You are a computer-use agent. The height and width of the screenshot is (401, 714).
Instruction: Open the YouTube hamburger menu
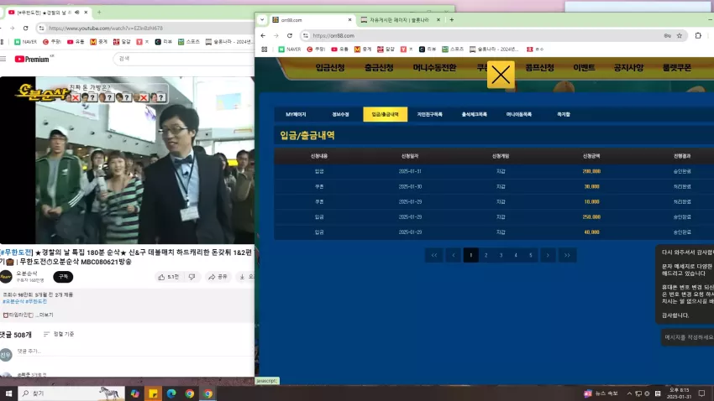point(3,59)
